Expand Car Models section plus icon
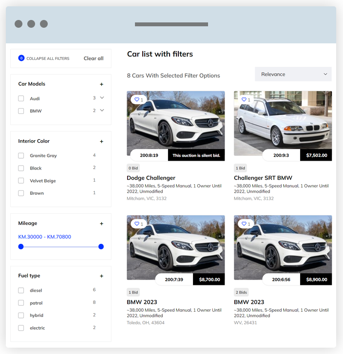This screenshot has width=343, height=354. (x=101, y=84)
